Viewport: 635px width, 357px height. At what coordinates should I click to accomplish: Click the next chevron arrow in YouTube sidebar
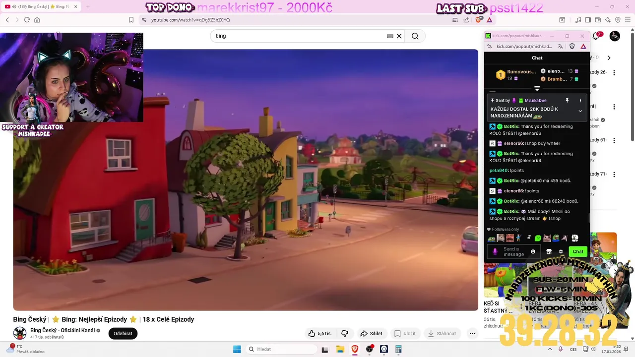click(609, 58)
